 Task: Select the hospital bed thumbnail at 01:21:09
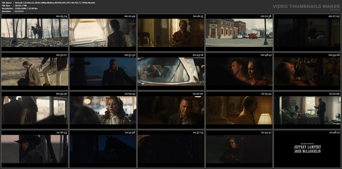coord(307,110)
